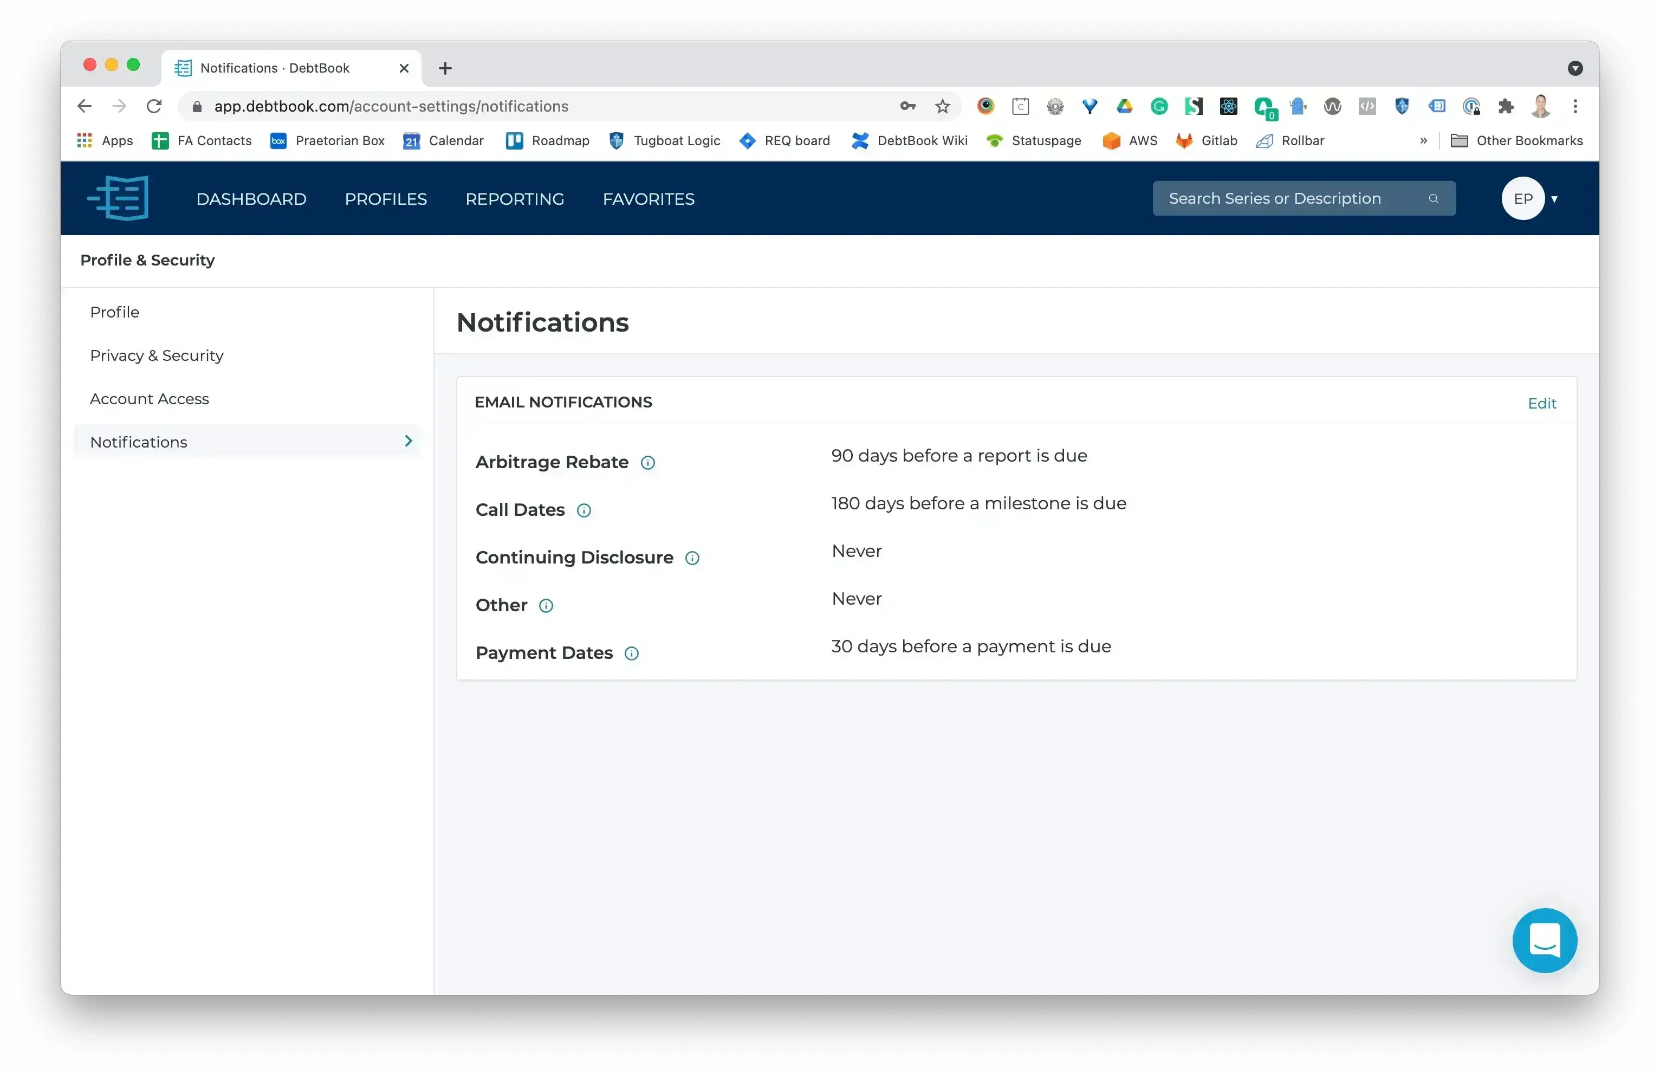Select Account Access in the sidebar
Image resolution: width=1660 pixels, height=1075 pixels.
150,398
